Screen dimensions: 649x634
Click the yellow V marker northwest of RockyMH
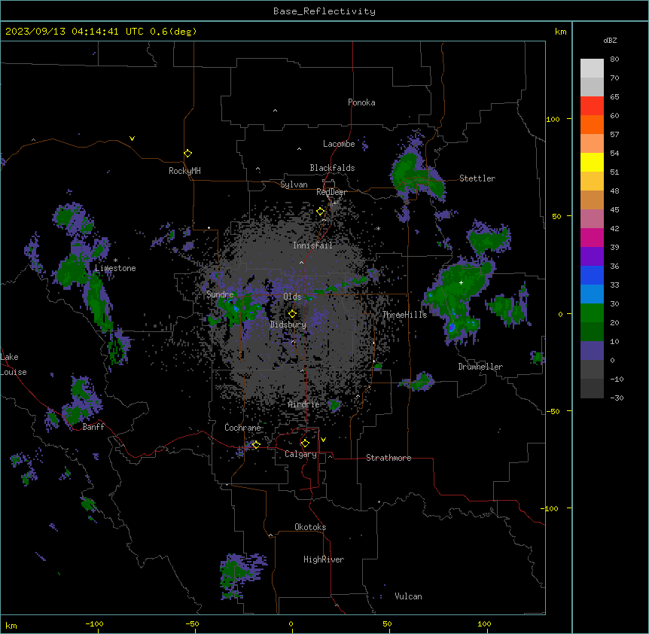click(132, 139)
